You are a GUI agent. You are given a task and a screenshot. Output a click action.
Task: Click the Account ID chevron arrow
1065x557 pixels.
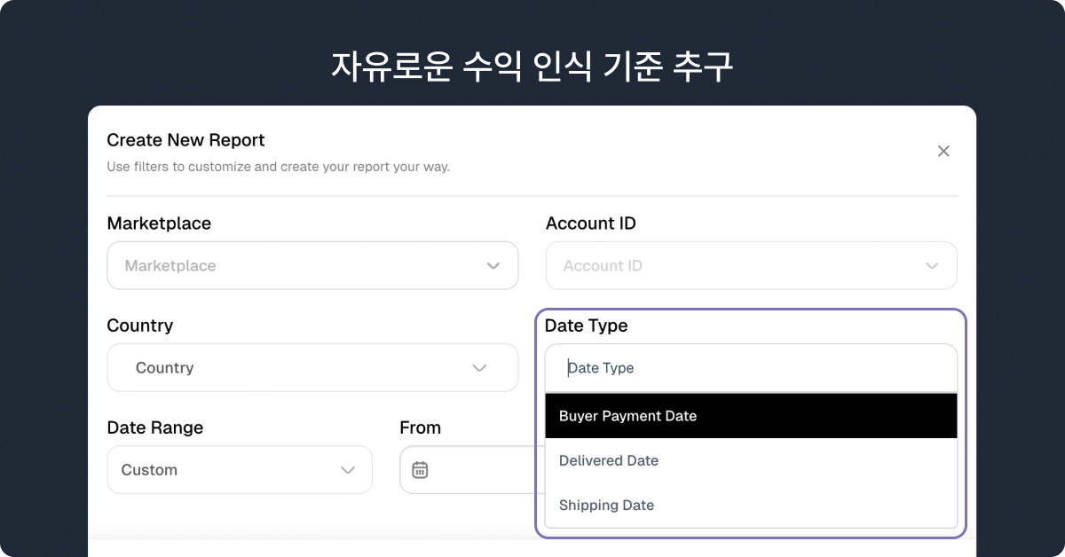(932, 266)
